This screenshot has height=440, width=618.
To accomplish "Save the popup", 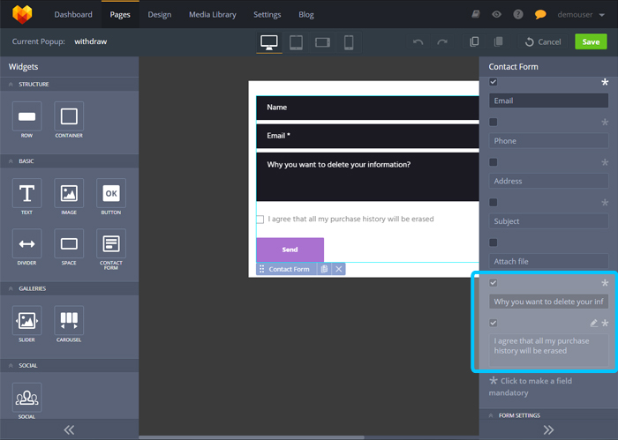I will coord(591,41).
